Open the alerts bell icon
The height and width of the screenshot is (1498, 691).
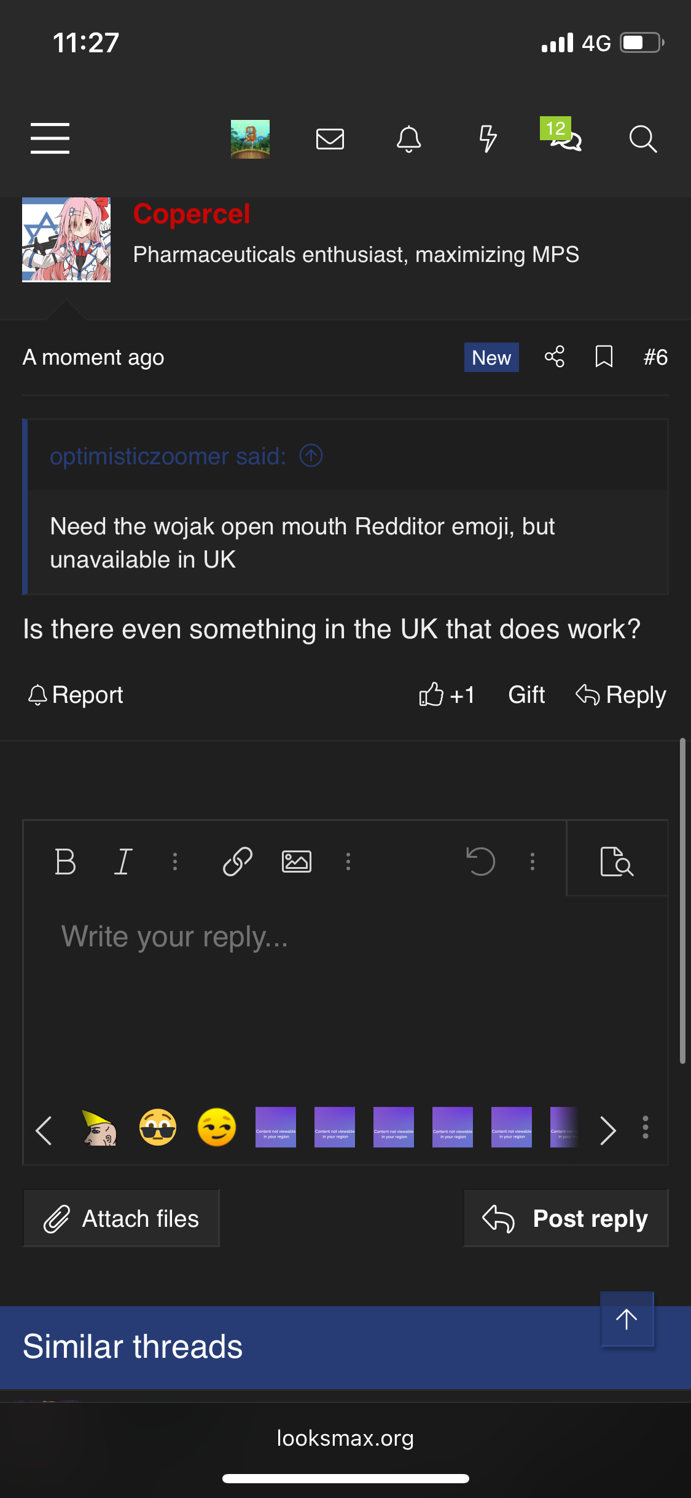pos(408,139)
